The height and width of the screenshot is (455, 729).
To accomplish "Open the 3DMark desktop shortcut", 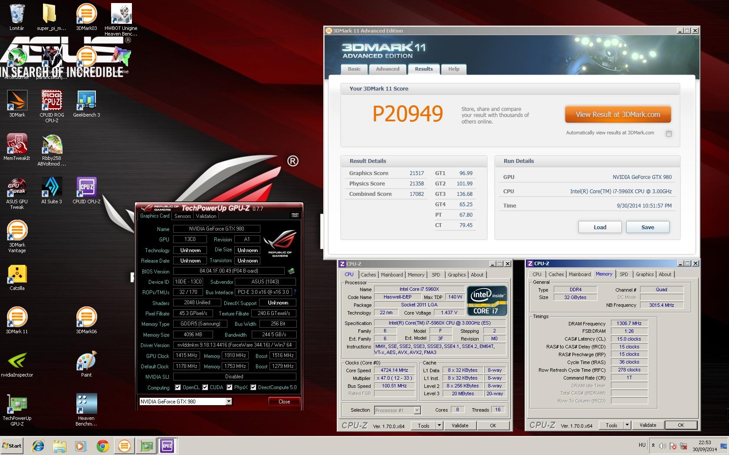I will click(x=17, y=104).
